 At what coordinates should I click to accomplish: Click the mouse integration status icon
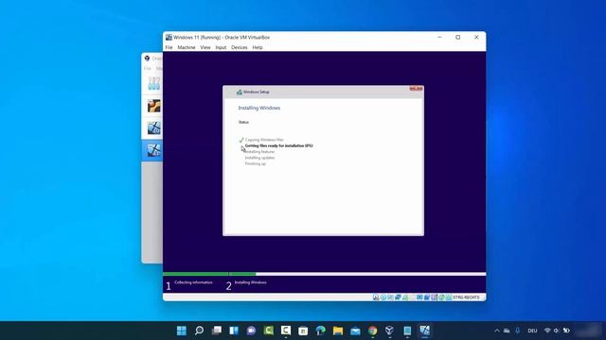click(441, 297)
